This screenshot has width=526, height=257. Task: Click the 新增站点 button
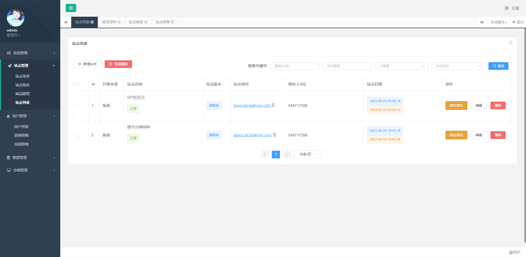87,64
